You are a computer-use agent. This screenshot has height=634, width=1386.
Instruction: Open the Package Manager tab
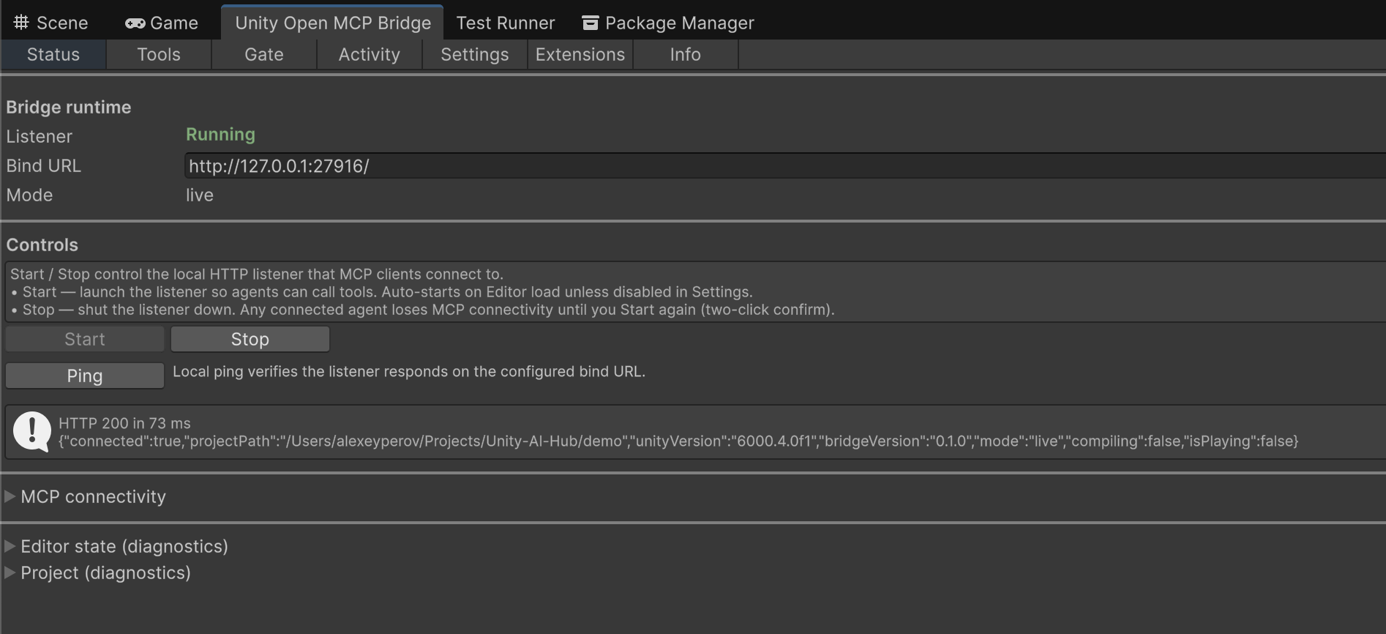tap(668, 23)
